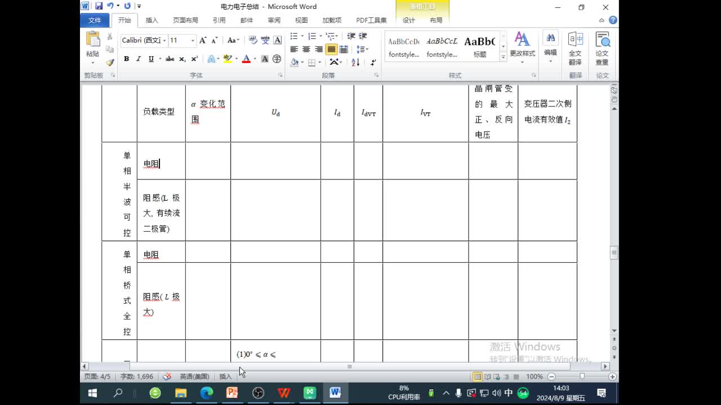Align text right
This screenshot has height=405, width=721.
(319, 49)
